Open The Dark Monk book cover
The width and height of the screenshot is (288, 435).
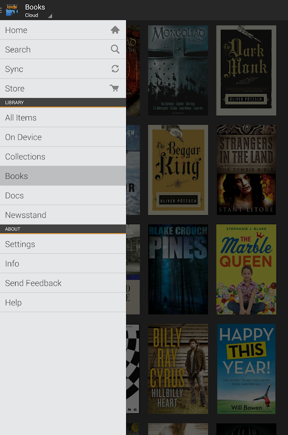tap(246, 70)
